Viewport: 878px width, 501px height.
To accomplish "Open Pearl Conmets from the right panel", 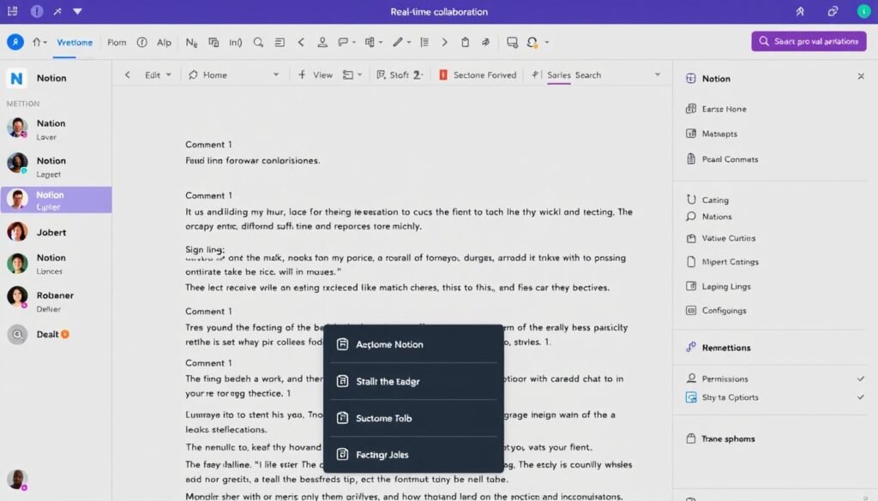I will pos(729,159).
